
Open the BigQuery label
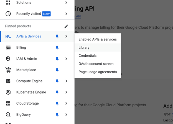coord(24,115)
